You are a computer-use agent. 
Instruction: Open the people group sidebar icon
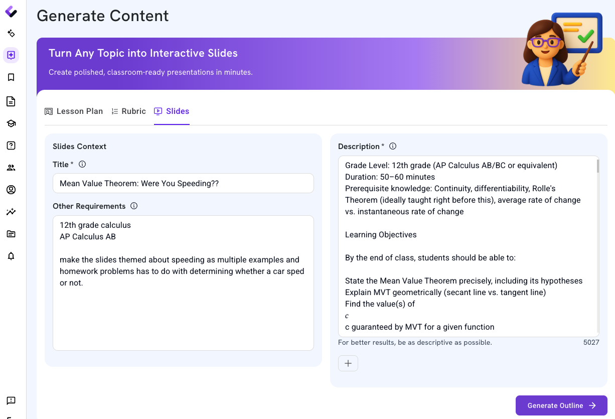point(11,168)
